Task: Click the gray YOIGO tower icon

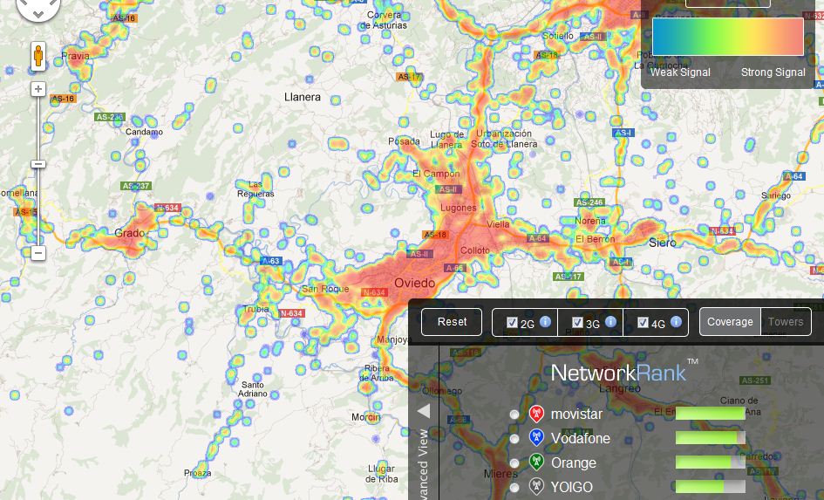Action: [x=536, y=487]
